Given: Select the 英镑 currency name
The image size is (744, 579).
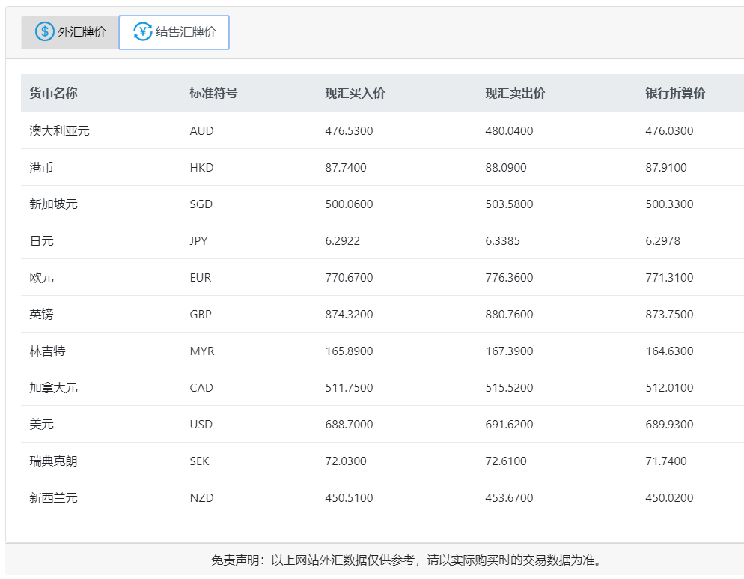Looking at the screenshot, I should 41,315.
